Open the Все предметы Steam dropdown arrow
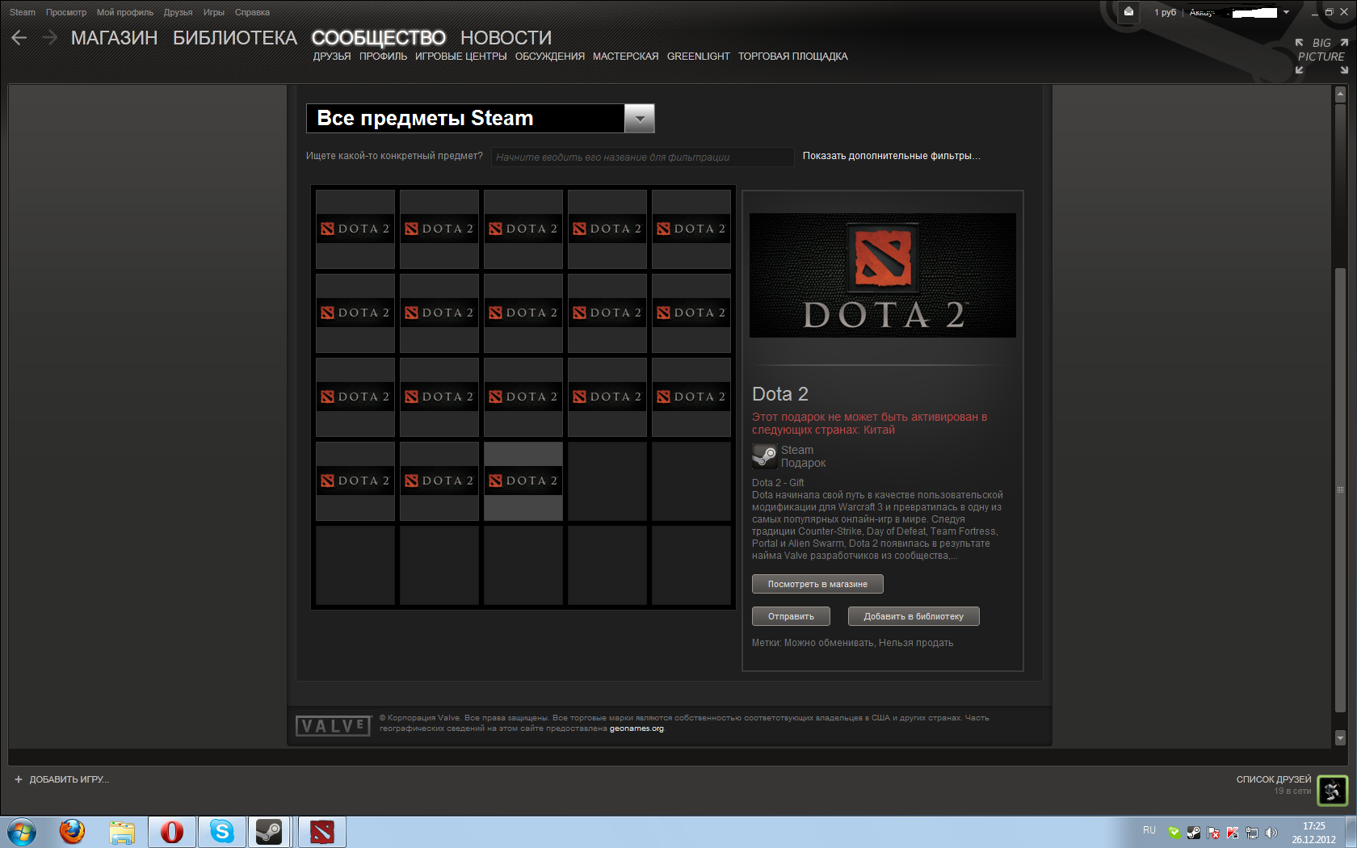 click(x=639, y=119)
